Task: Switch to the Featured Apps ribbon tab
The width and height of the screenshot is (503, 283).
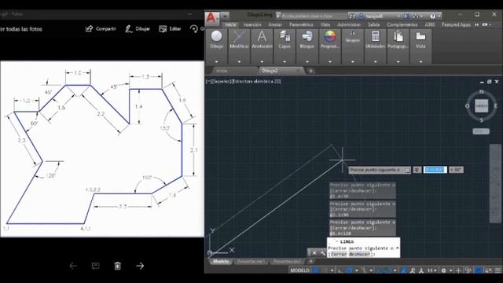Action: click(456, 24)
